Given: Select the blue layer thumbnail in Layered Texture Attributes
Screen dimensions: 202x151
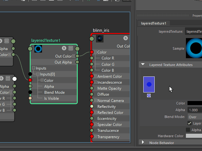Looking at the screenshot, I should pyautogui.click(x=149, y=84).
